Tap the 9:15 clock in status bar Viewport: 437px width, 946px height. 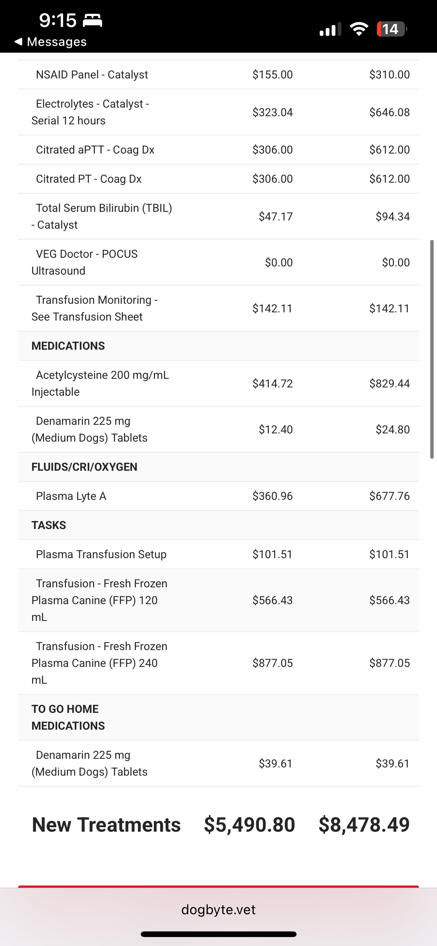pyautogui.click(x=58, y=20)
